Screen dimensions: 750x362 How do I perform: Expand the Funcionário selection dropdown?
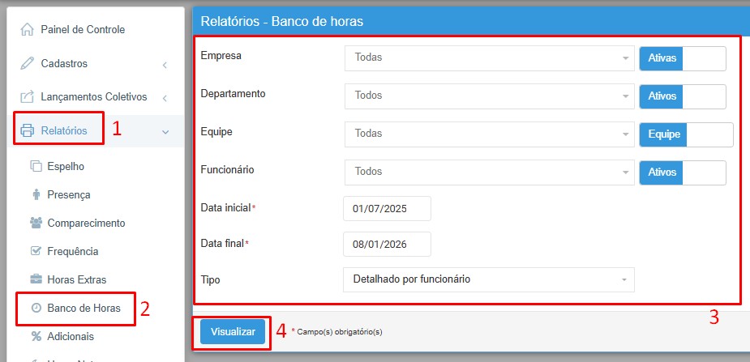tap(488, 172)
